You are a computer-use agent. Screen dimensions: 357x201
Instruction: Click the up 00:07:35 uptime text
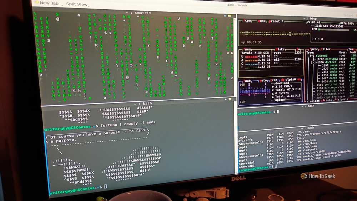tap(251, 42)
